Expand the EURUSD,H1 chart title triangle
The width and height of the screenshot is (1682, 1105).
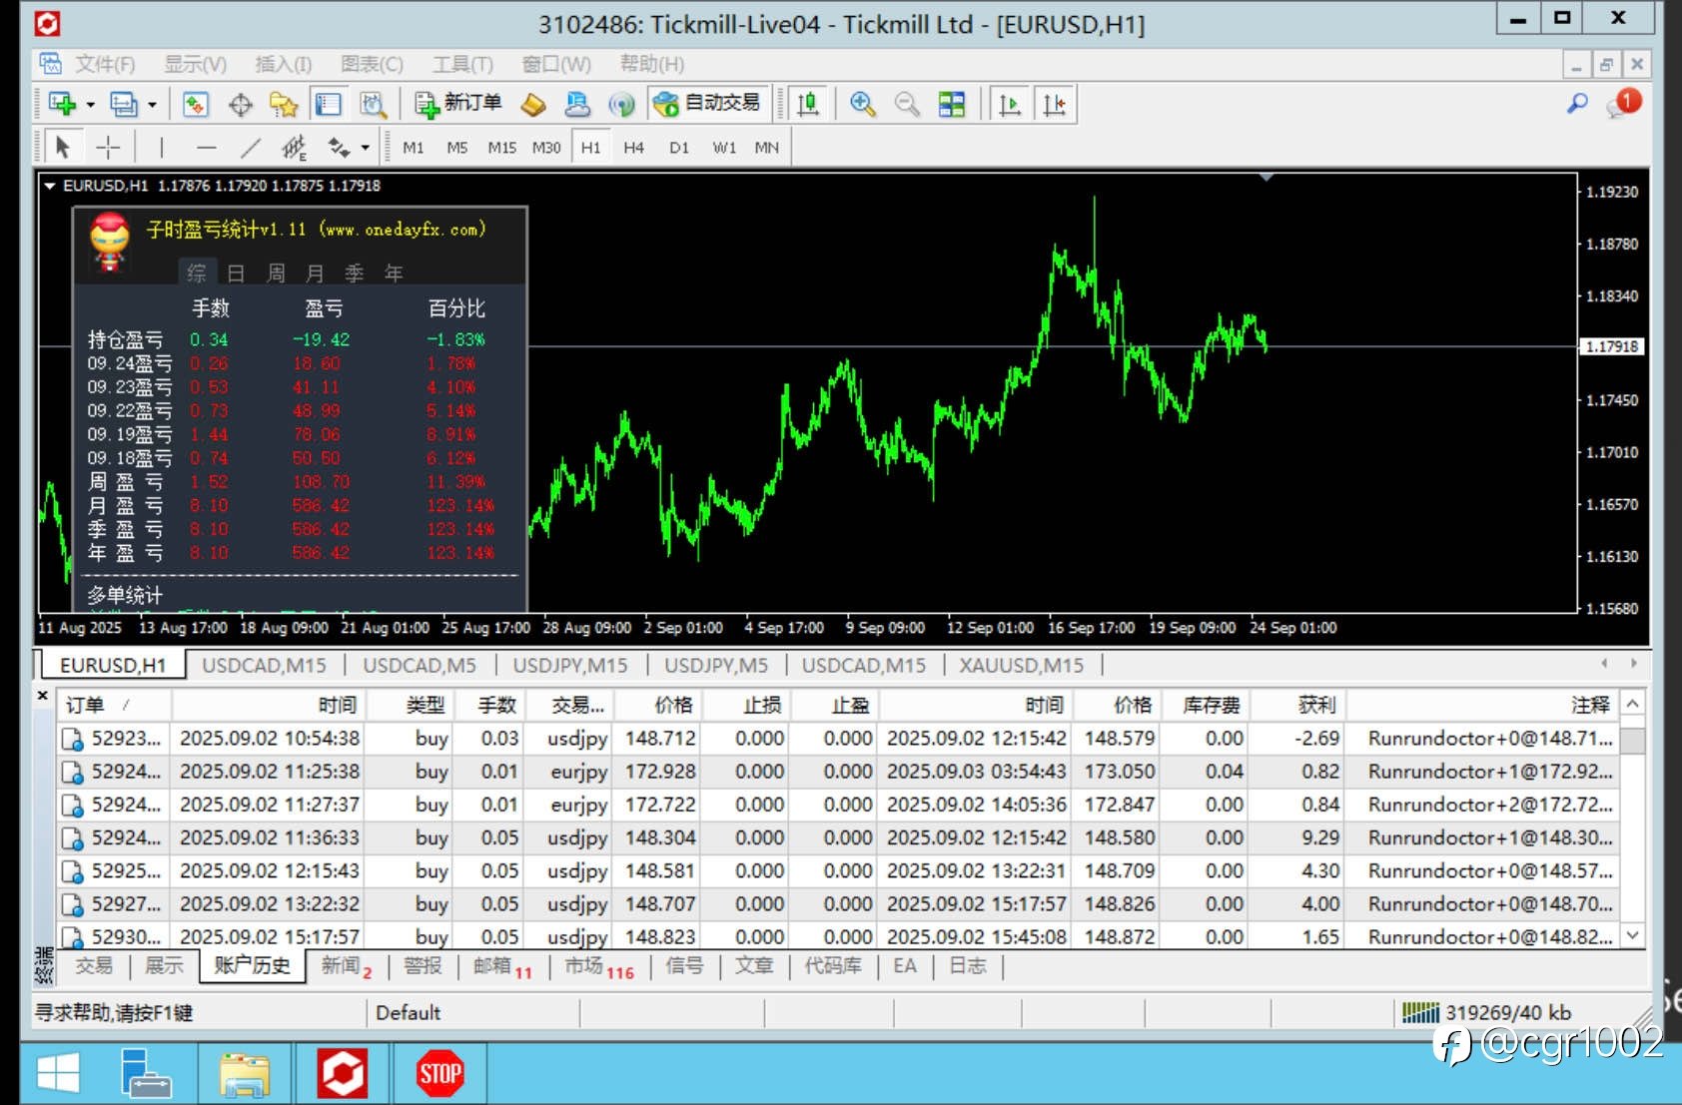point(50,186)
